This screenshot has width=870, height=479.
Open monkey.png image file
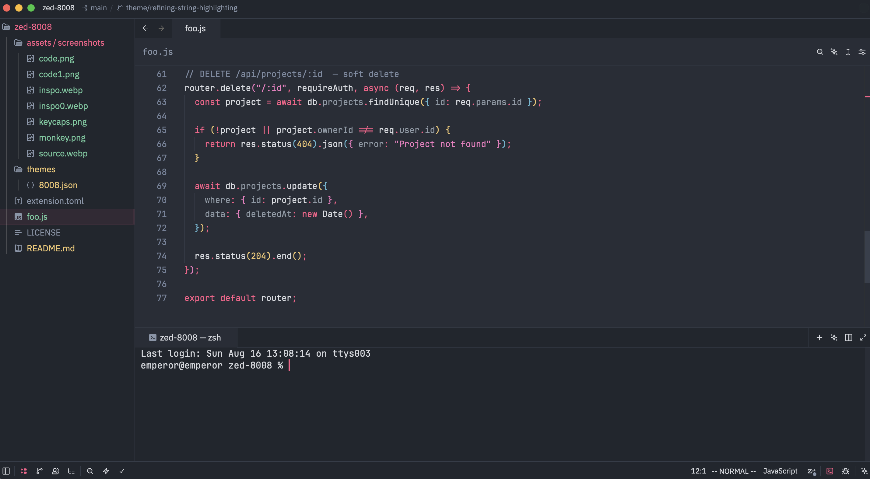pos(67,137)
